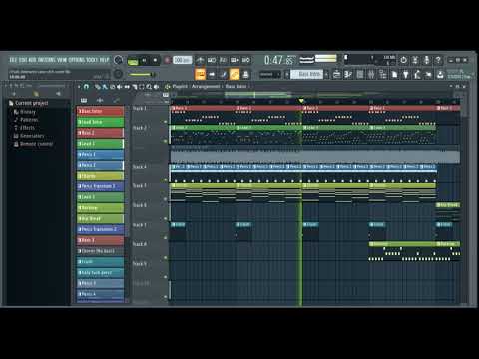
Task: Toggle mute dot on Track 1
Action: click(165, 122)
